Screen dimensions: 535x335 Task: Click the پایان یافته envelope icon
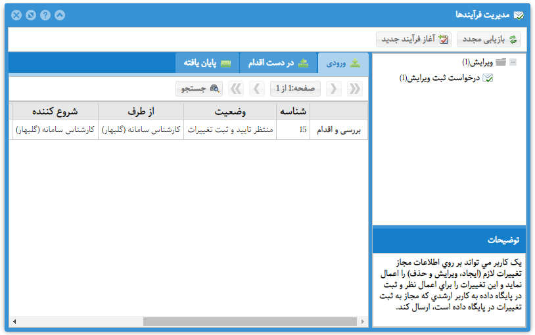click(225, 64)
